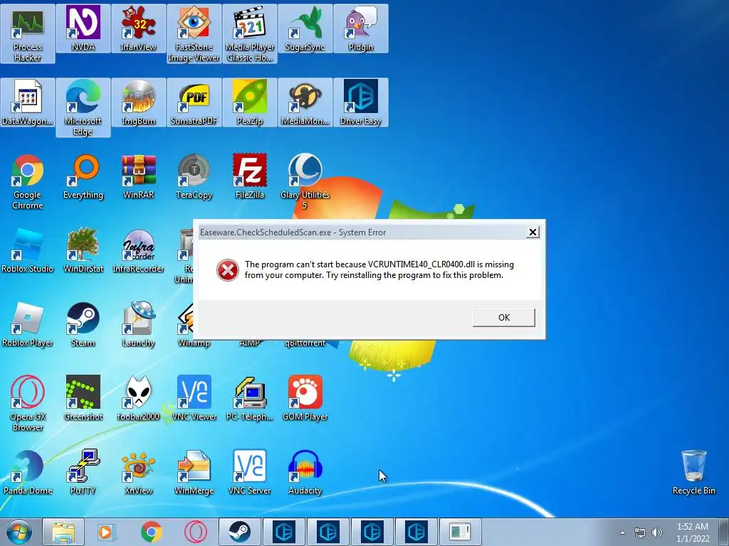This screenshot has height=546, width=729.
Task: Open Panda Dome shortcut
Action: pos(28,472)
